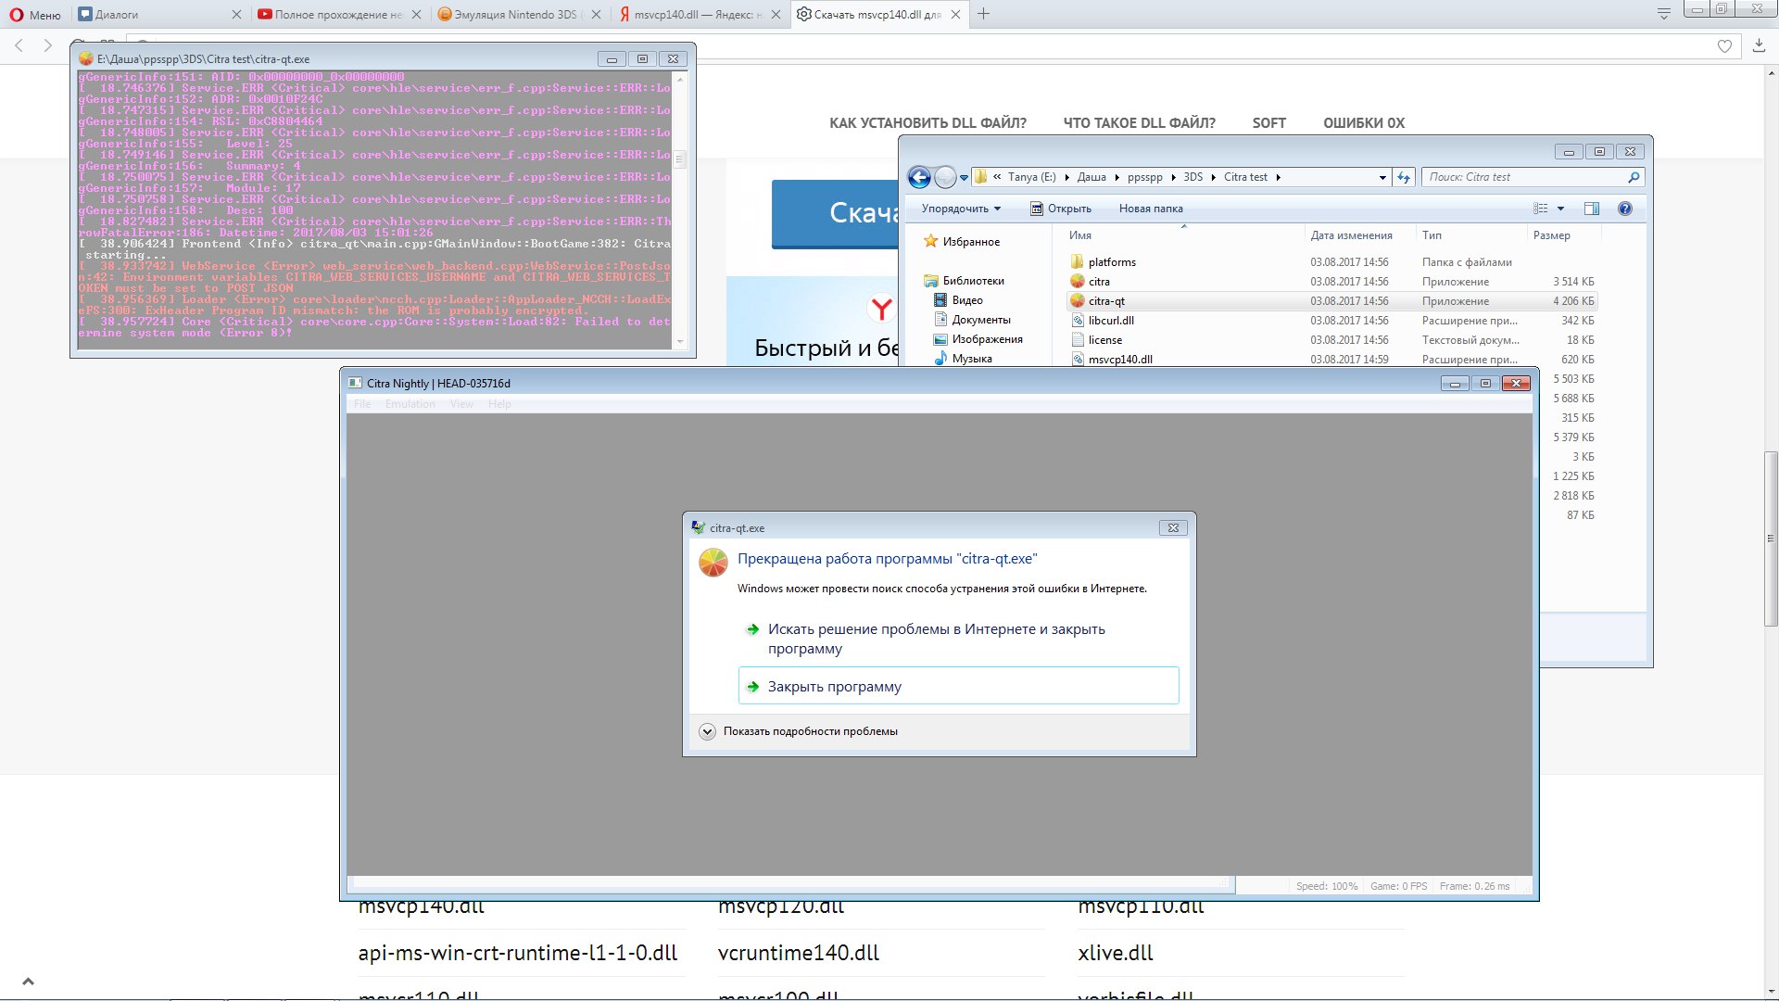Click Открыть in Explorer toolbar
This screenshot has width=1779, height=1001.
(1061, 209)
